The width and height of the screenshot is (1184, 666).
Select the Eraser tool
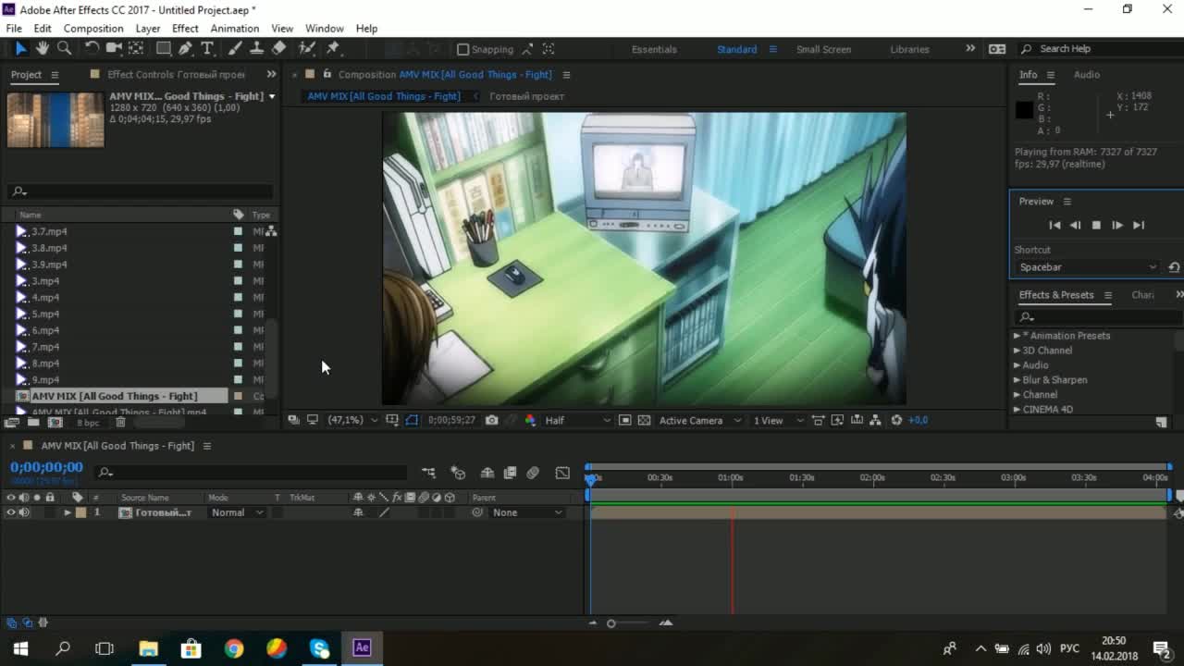278,48
